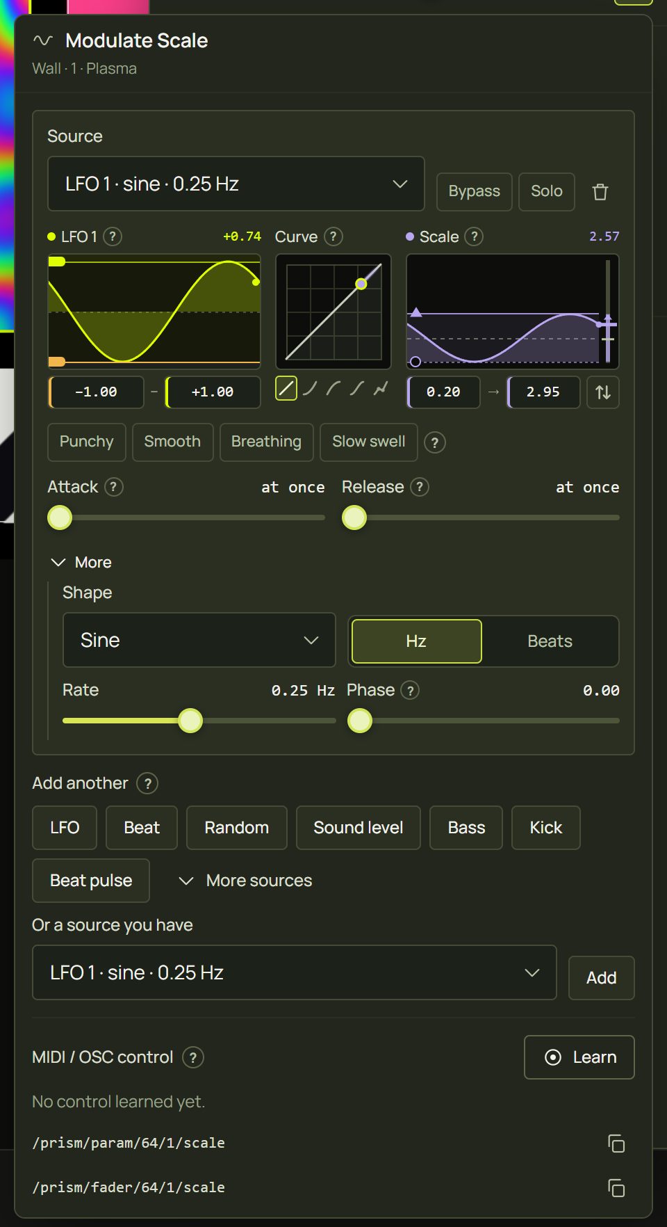
Task: Open the existing source dropdown under Or a source you have
Action: (x=295, y=972)
